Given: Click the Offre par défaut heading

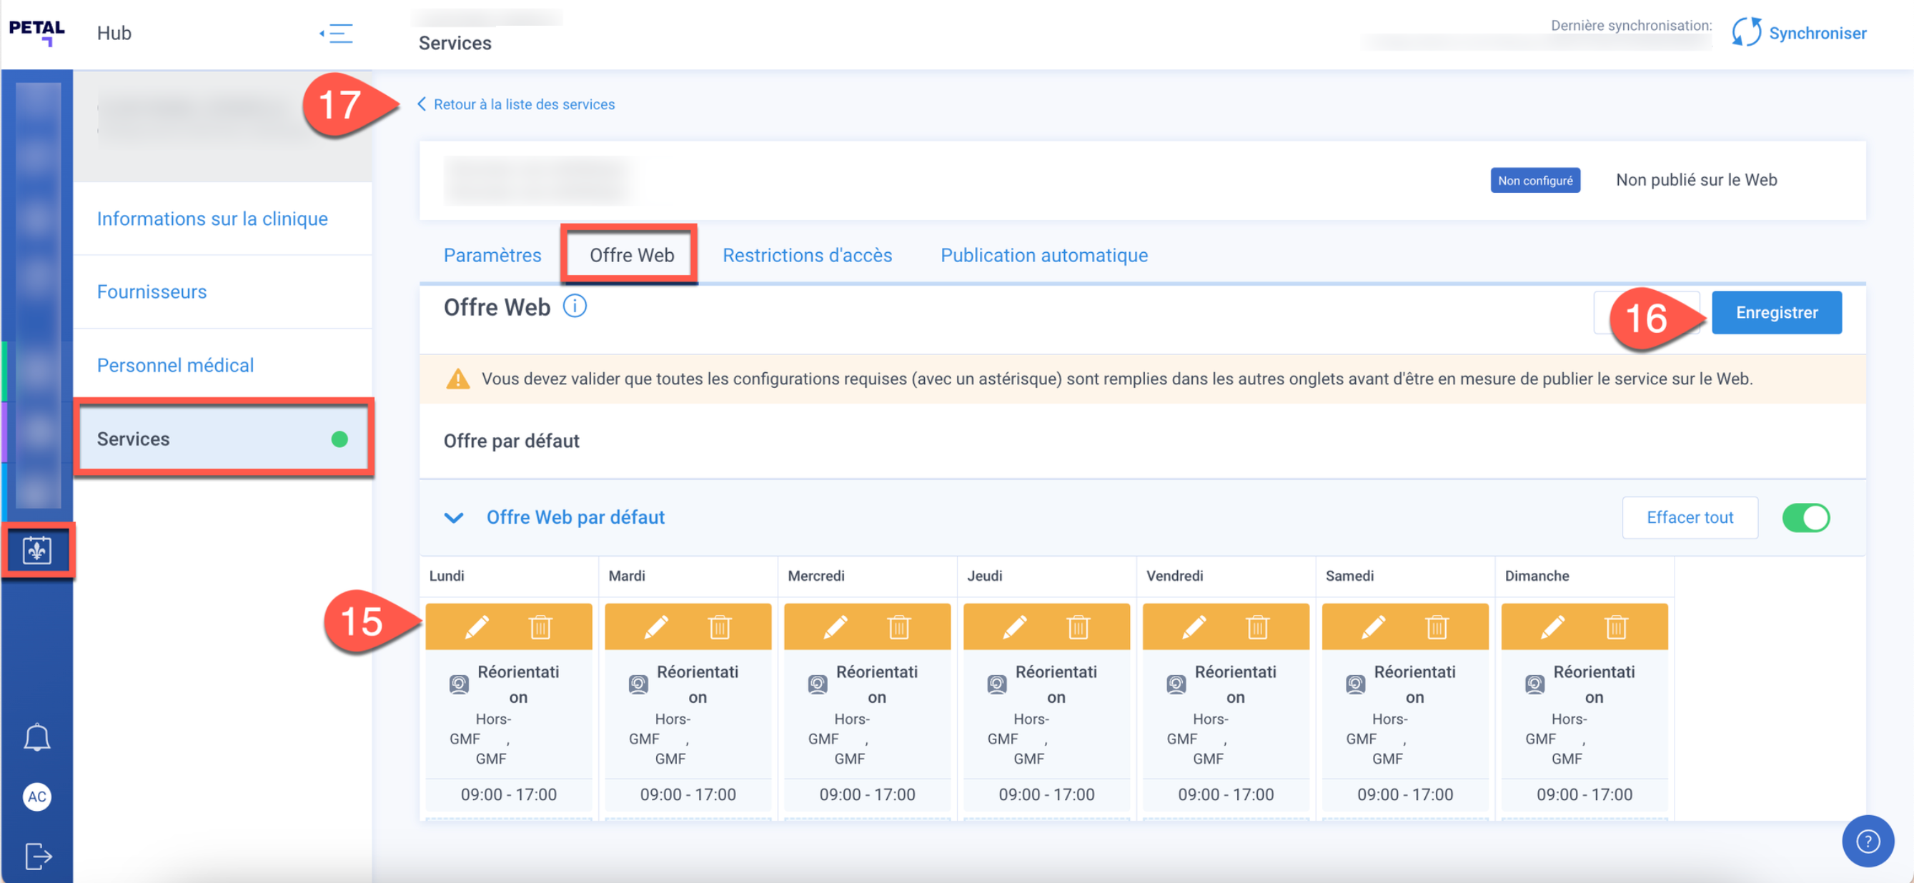Looking at the screenshot, I should pos(511,440).
